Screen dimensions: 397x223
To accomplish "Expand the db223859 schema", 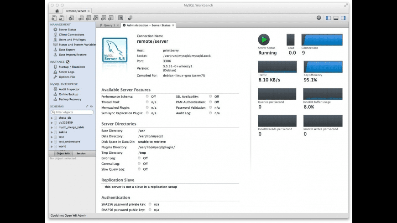I will tap(52, 123).
